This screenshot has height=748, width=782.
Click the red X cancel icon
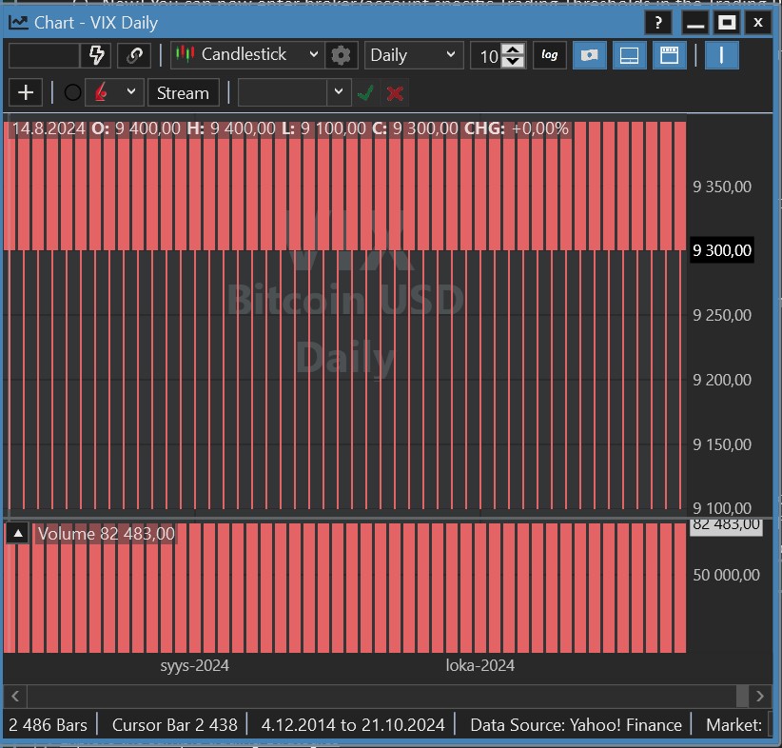(x=395, y=92)
